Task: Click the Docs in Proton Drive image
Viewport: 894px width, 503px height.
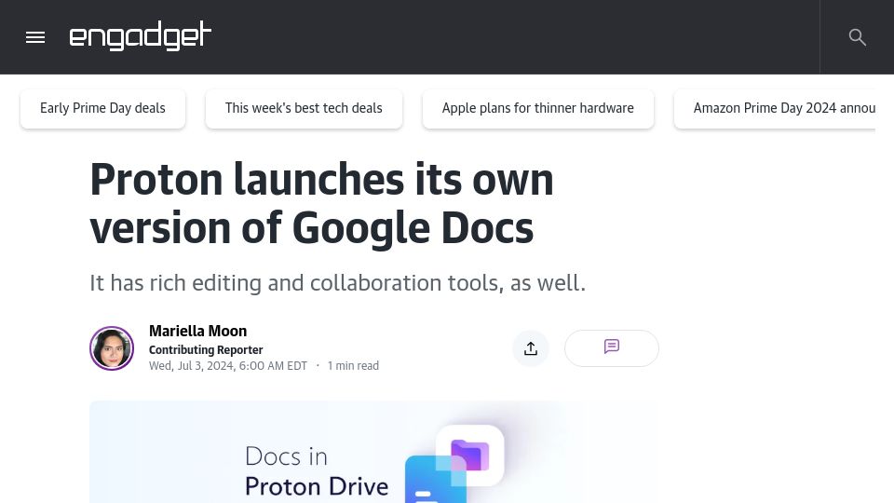Action: [x=374, y=452]
